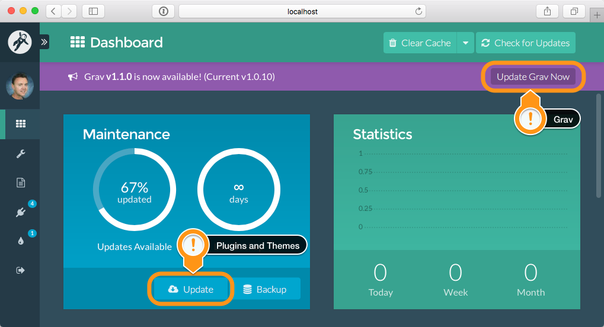Click the Update button in Maintenance

click(191, 289)
